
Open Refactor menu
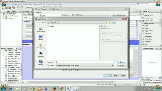point(25,4)
